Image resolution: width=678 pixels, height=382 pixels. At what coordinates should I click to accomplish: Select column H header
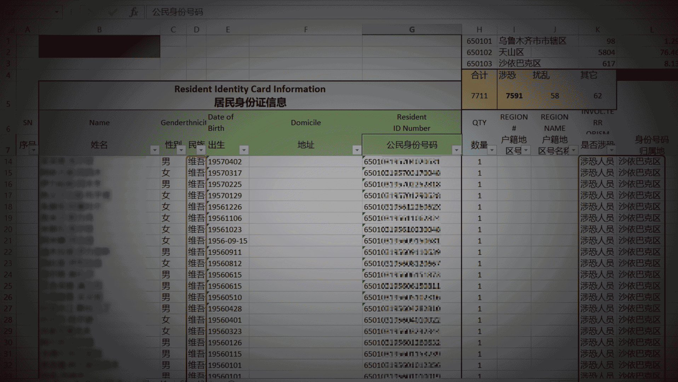click(x=479, y=30)
